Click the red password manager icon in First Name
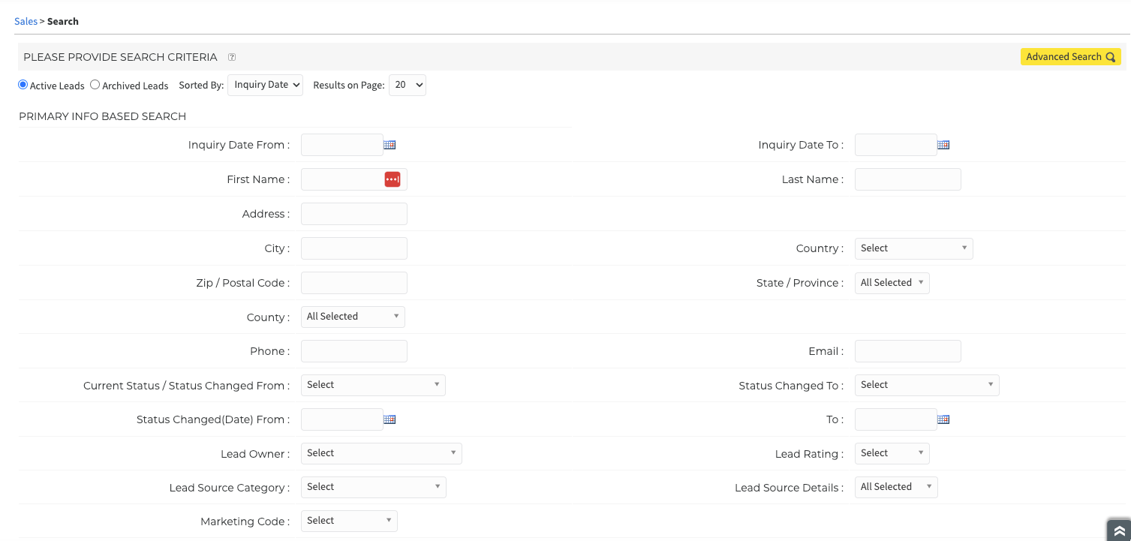The width and height of the screenshot is (1131, 541). tap(393, 179)
